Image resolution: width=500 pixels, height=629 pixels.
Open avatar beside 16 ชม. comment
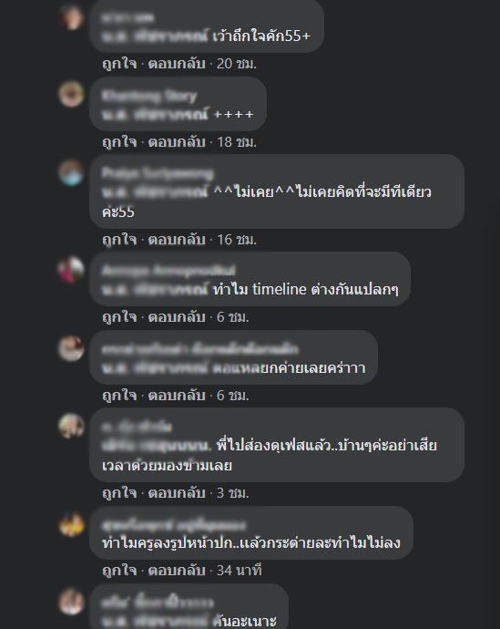(x=71, y=172)
